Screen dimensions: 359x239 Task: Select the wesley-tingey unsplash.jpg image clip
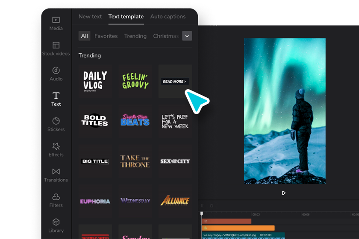(x=243, y=236)
